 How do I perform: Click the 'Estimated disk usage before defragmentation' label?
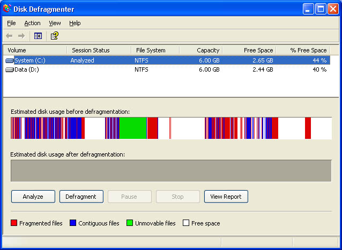click(70, 112)
